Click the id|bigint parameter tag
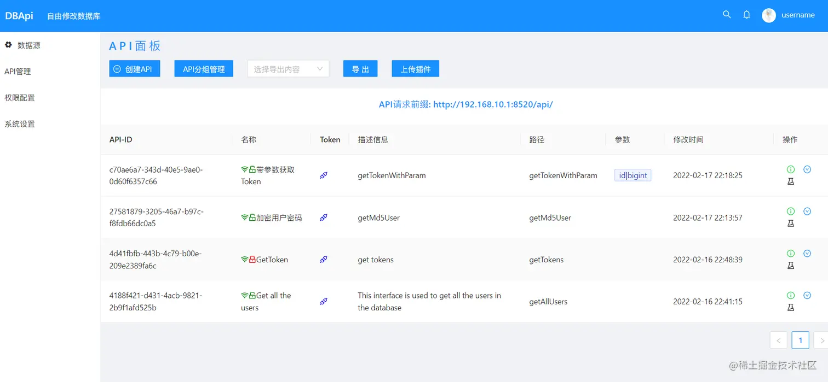This screenshot has height=382, width=828. 633,175
